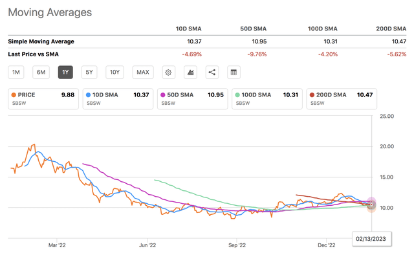The width and height of the screenshot is (414, 255).
Task: Toggle the 200D SMA legend card
Action: (342, 99)
